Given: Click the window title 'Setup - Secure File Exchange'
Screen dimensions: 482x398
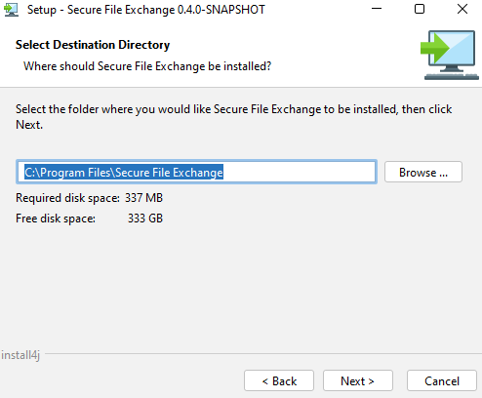Looking at the screenshot, I should pos(146,10).
